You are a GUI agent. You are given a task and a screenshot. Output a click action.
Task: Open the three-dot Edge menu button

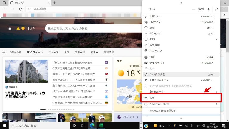tap(224, 9)
